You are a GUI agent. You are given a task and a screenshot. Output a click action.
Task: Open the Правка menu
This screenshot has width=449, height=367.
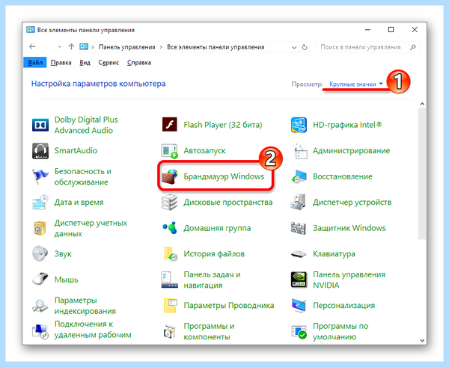coord(61,62)
